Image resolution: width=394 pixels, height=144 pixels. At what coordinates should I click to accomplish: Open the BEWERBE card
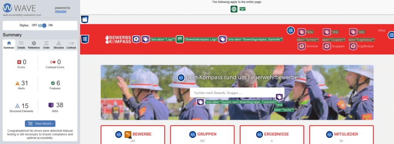pyautogui.click(x=133, y=135)
